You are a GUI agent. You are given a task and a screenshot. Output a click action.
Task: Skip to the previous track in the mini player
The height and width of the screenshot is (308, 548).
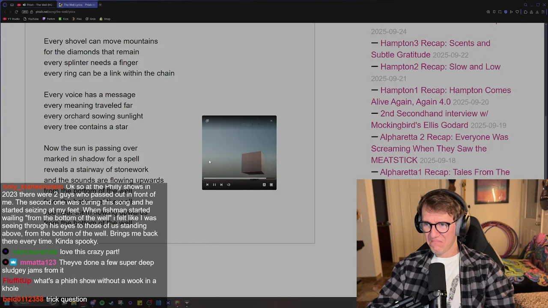click(207, 185)
